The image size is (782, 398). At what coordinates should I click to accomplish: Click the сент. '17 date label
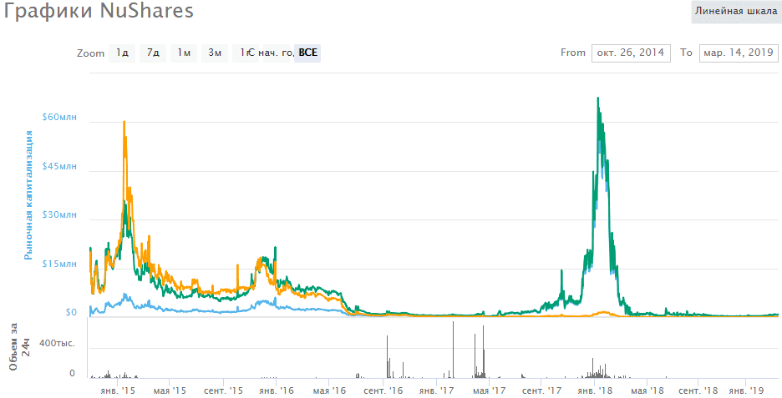click(x=542, y=390)
